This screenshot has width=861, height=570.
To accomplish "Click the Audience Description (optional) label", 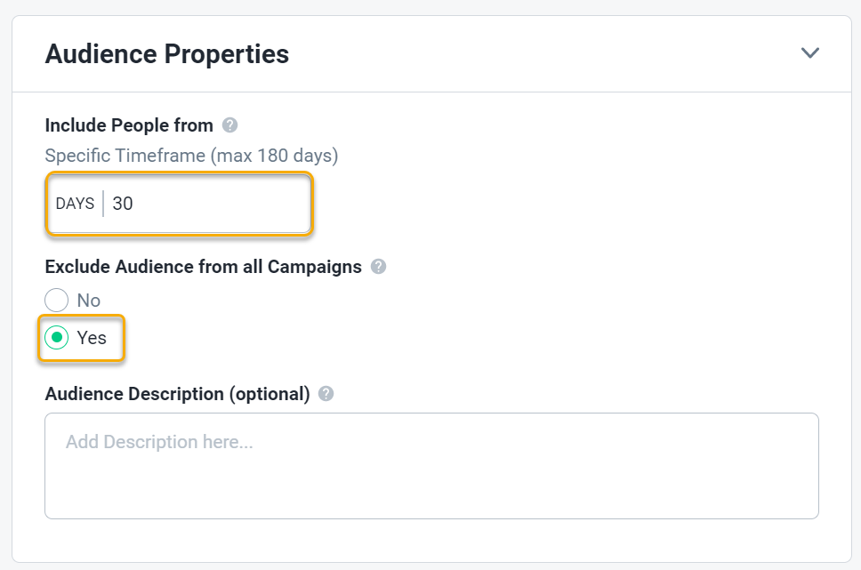I will point(177,394).
